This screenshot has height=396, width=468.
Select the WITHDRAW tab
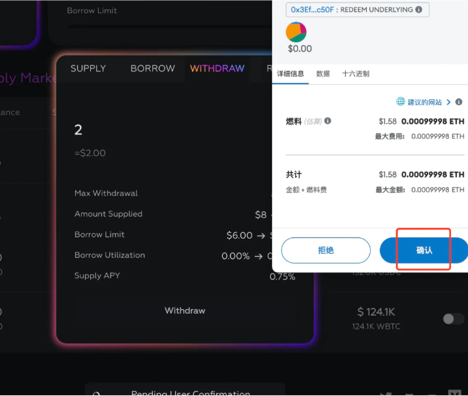tap(217, 69)
